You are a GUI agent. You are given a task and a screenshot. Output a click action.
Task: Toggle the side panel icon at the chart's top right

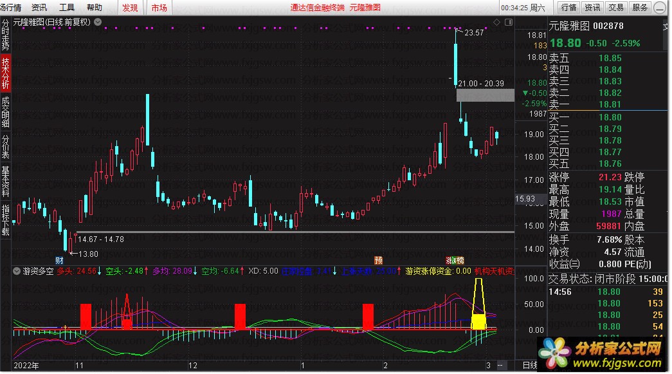click(509, 23)
